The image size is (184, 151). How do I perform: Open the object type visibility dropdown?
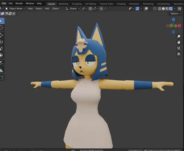click(x=131, y=9)
